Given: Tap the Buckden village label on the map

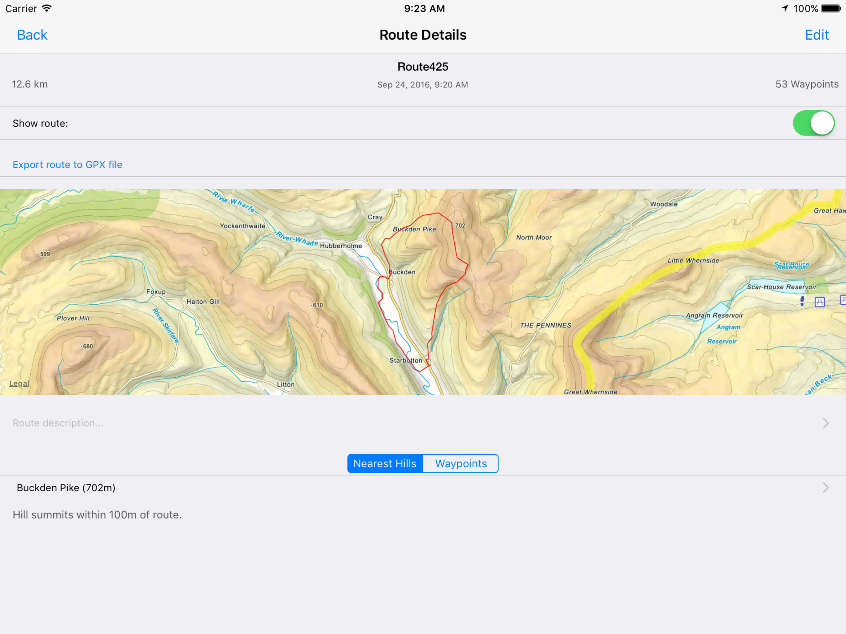Looking at the screenshot, I should point(402,272).
